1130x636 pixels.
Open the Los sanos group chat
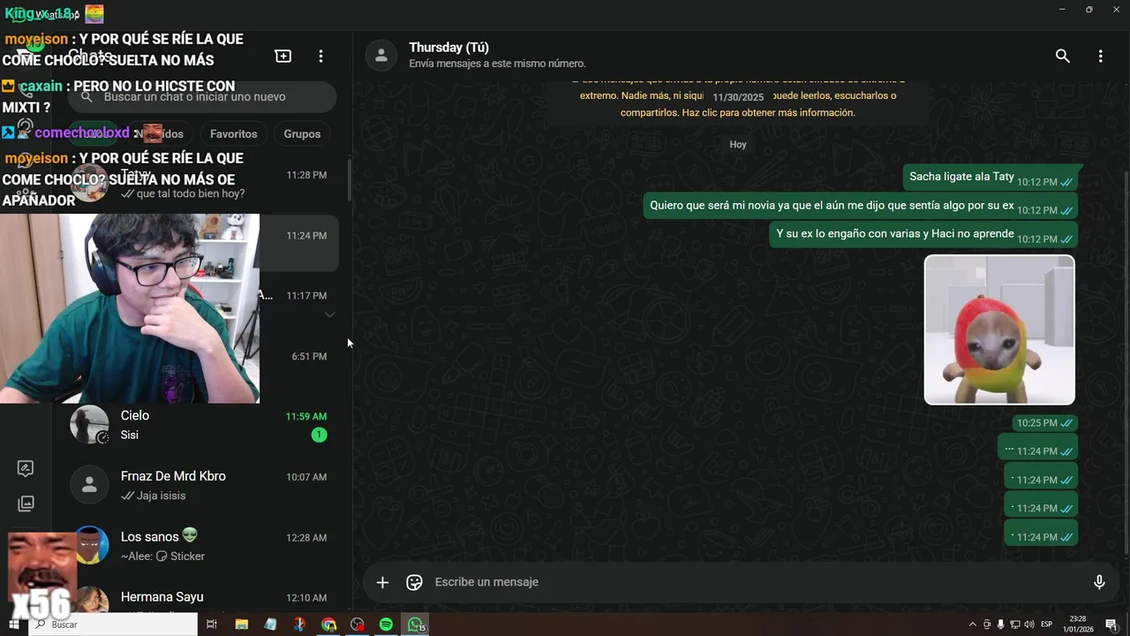(203, 546)
